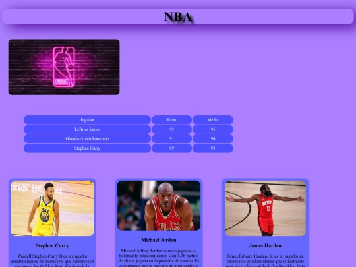
Task: Click the Michael Jordan card title
Action: tap(159, 240)
